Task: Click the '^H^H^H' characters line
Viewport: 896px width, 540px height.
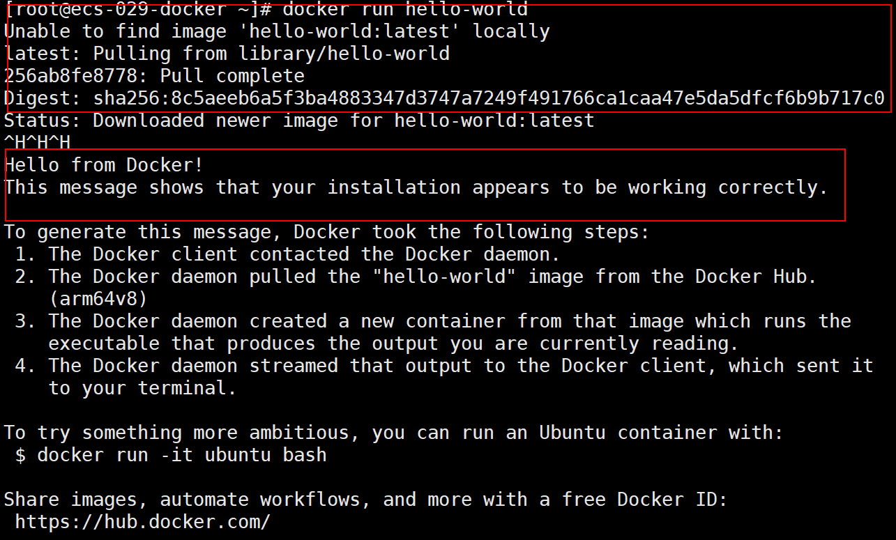Action: click(38, 143)
